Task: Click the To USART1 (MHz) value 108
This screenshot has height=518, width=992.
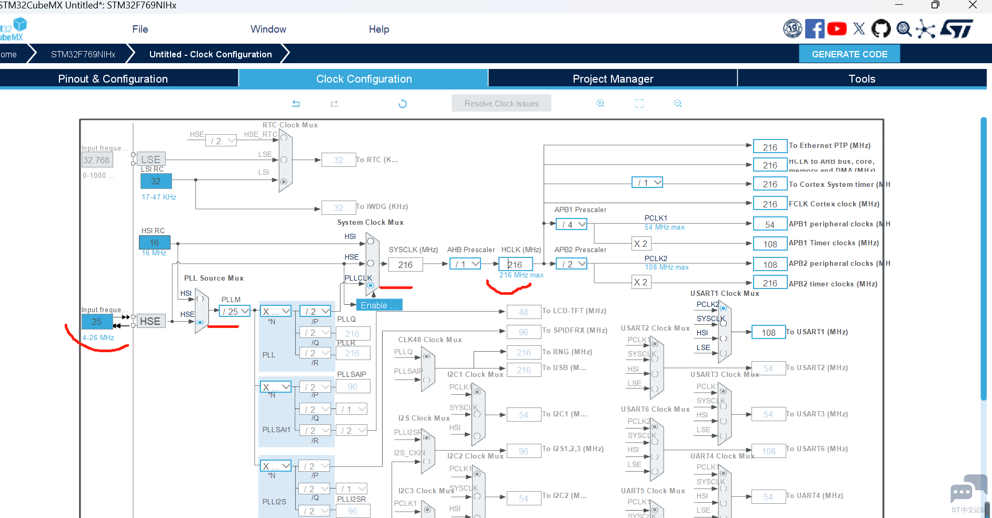Action: click(768, 332)
